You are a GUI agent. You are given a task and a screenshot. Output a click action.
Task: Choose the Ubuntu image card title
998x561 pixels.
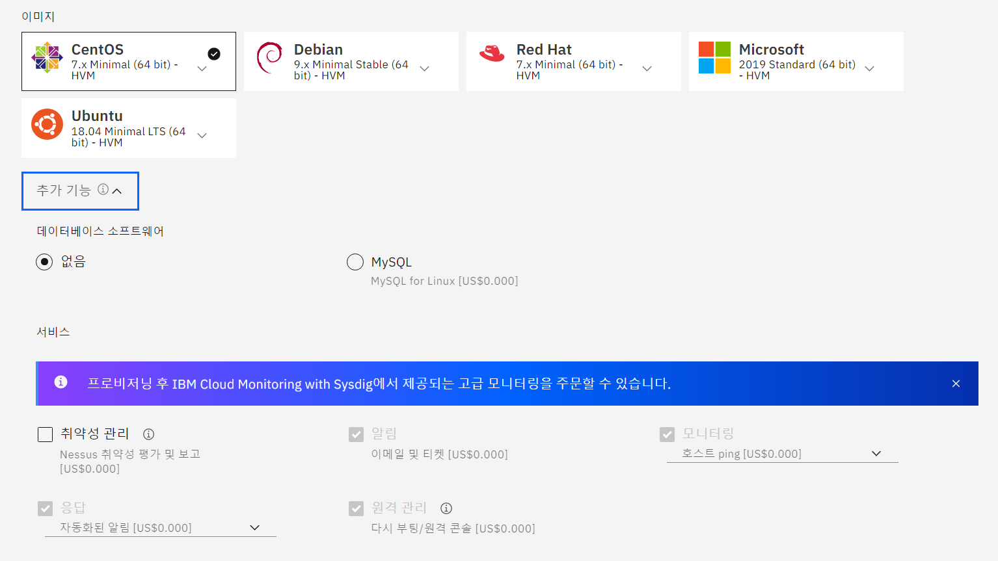click(97, 116)
